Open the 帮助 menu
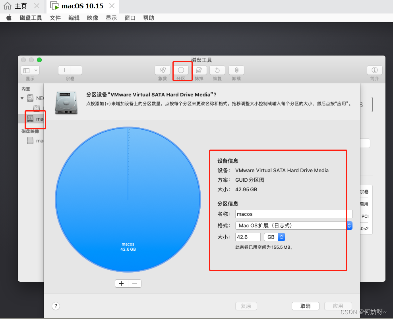Image resolution: width=393 pixels, height=319 pixels. (149, 18)
